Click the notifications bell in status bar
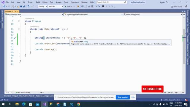 pos(186,100)
